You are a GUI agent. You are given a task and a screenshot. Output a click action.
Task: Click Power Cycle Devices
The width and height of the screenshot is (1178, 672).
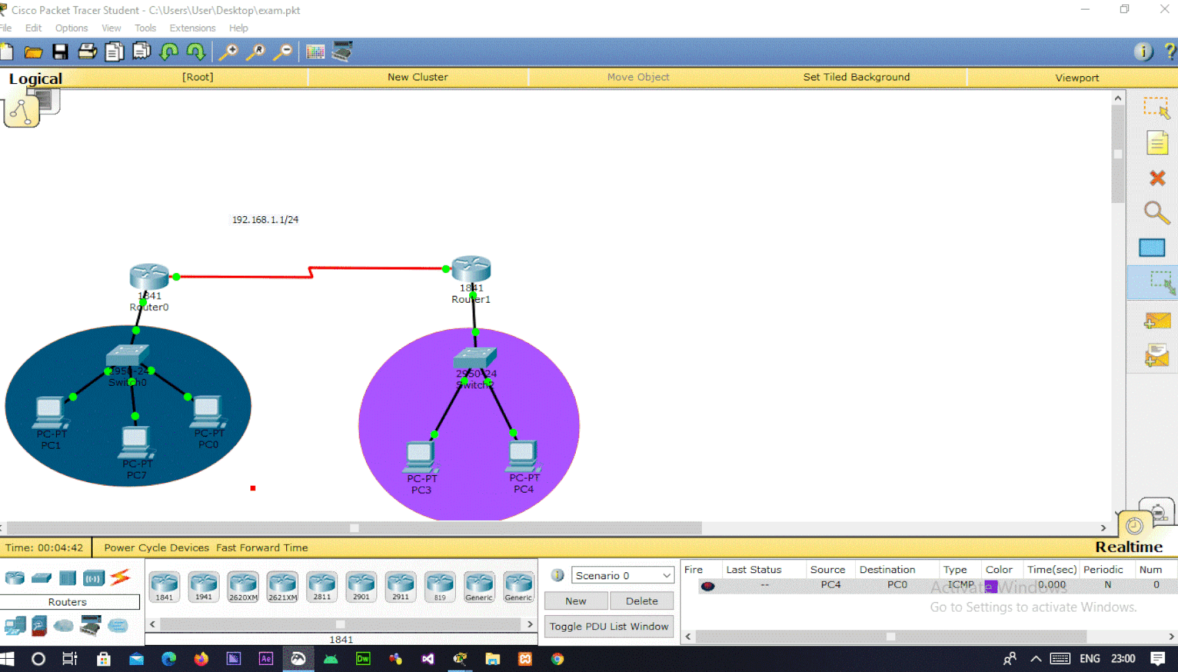[x=157, y=547]
